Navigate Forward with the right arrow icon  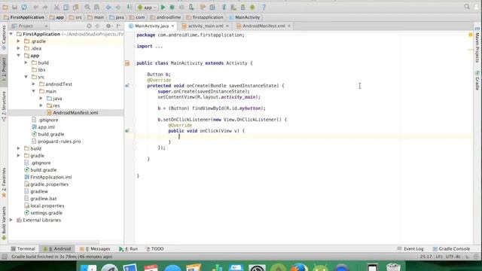click(118, 7)
